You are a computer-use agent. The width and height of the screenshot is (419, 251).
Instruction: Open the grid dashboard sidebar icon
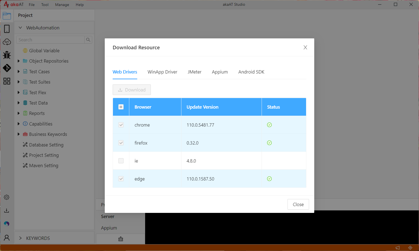pos(7,81)
